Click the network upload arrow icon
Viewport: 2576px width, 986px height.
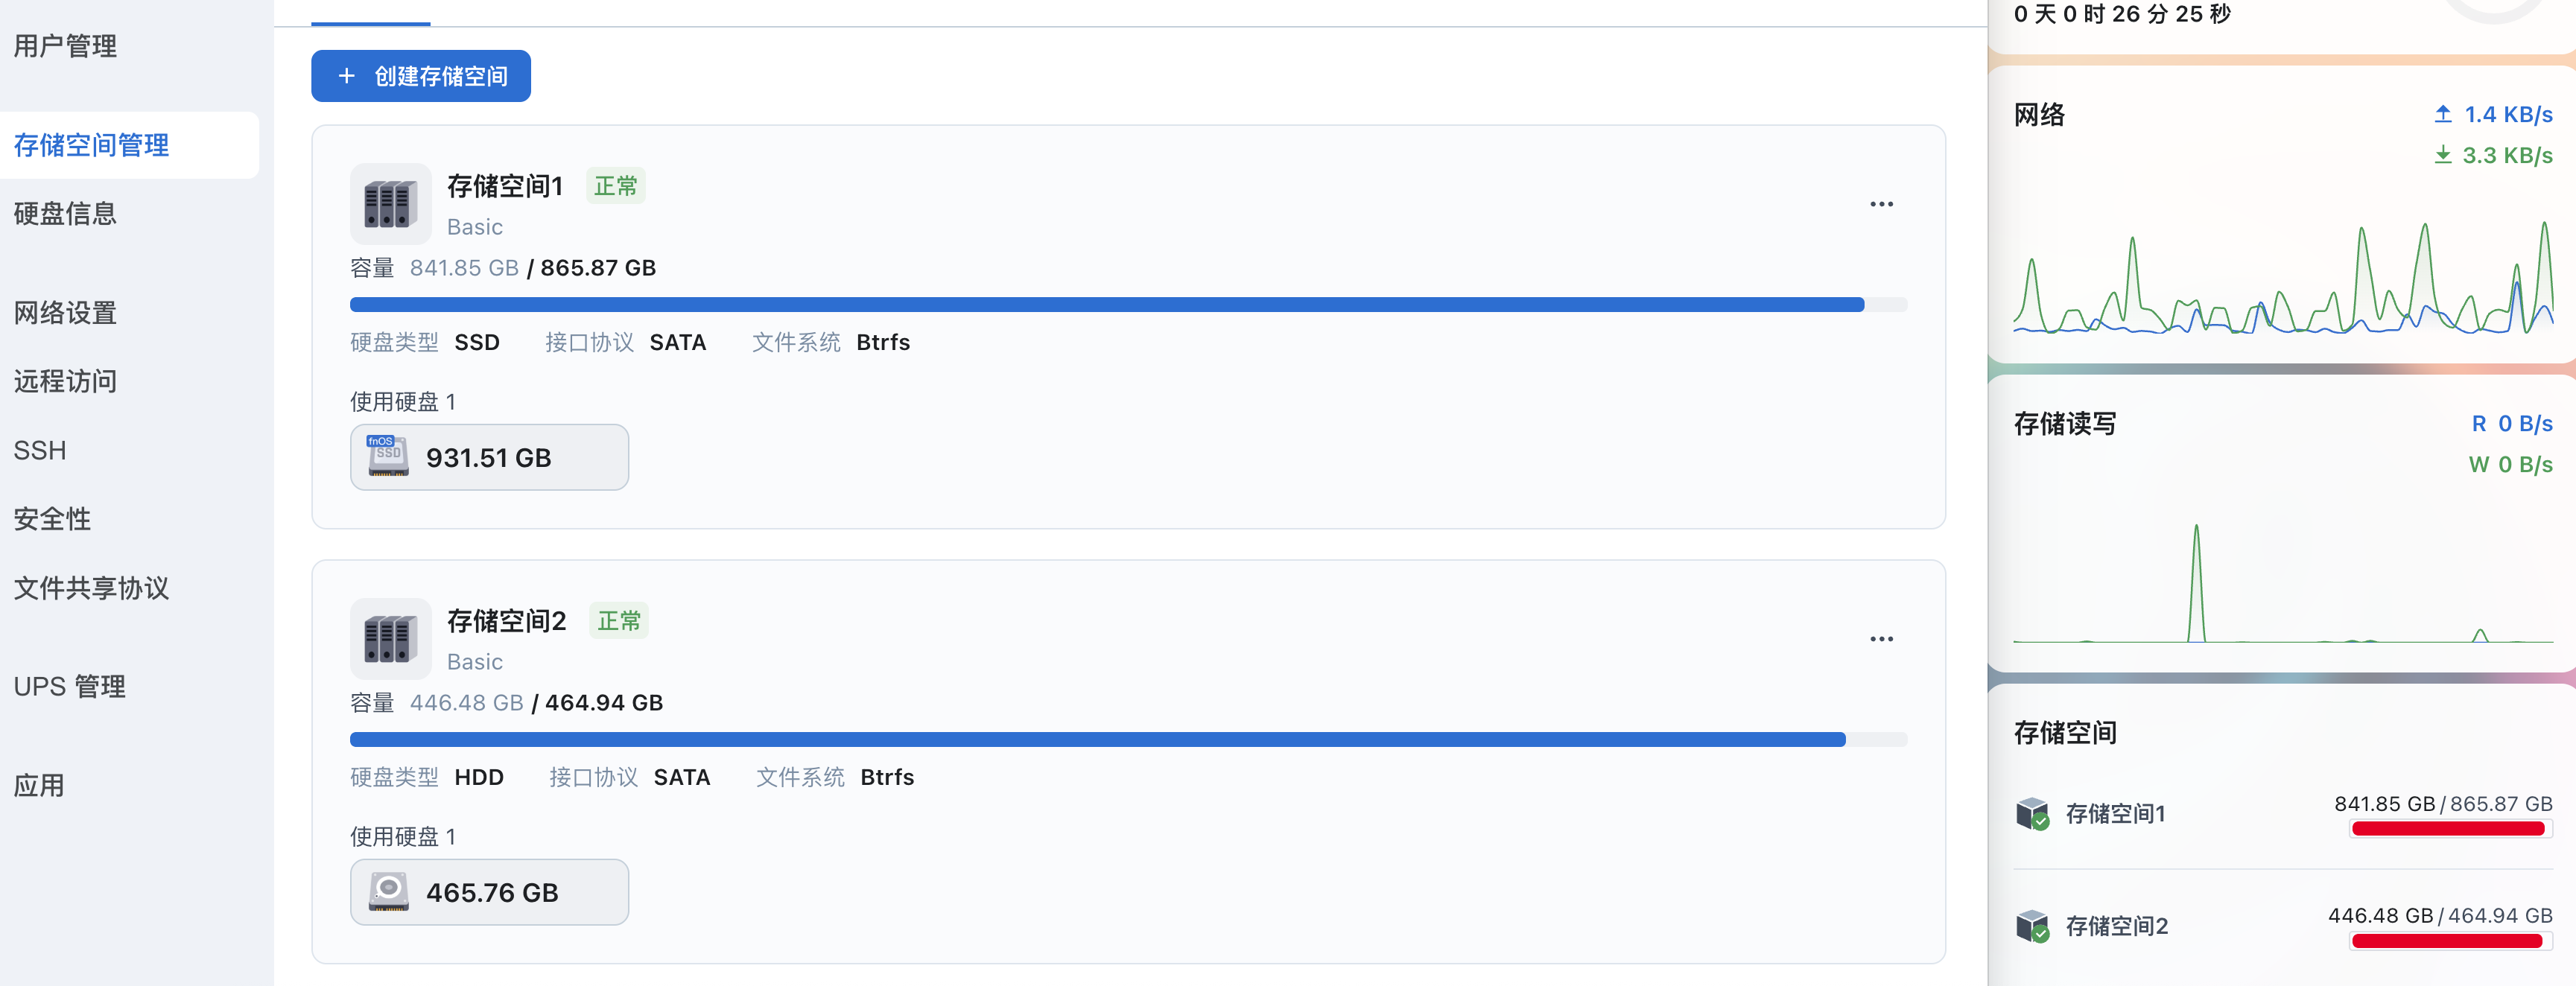(x=2442, y=114)
